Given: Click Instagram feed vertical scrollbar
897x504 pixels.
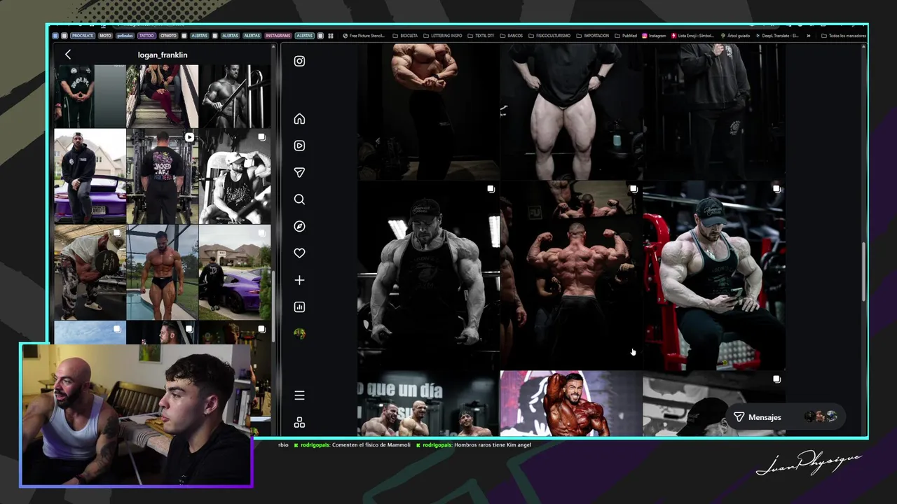Looking at the screenshot, I should click(x=864, y=272).
